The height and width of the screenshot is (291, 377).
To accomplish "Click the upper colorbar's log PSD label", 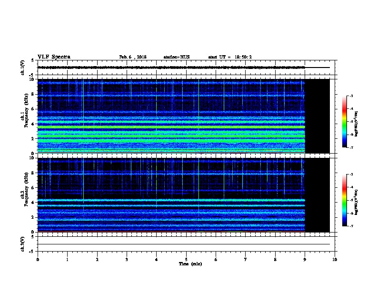I will coord(357,124).
